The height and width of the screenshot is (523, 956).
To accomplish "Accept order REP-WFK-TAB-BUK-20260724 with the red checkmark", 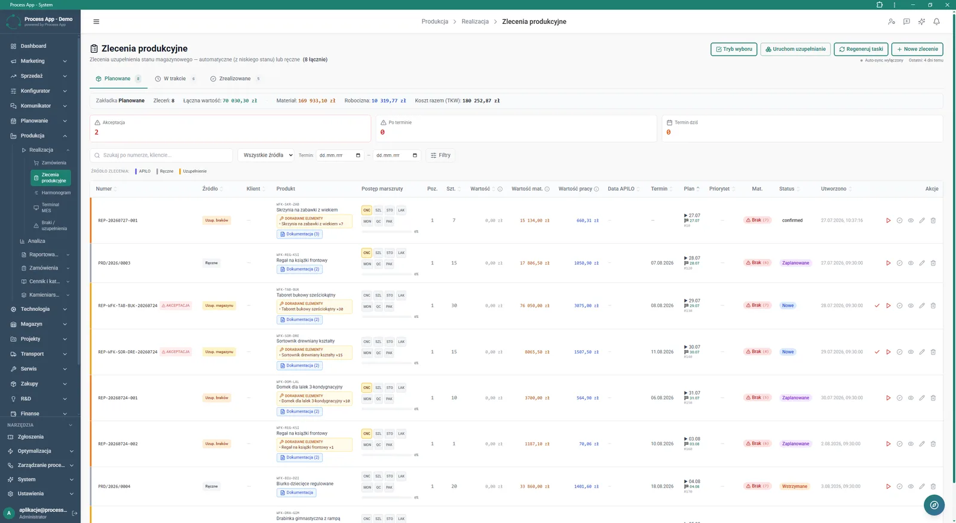I will [x=877, y=305].
